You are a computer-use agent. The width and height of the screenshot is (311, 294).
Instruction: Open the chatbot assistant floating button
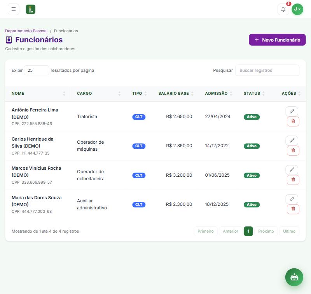pos(294,277)
